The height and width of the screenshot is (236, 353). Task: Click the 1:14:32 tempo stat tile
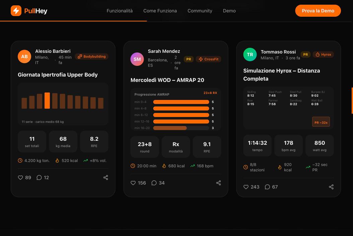[x=257, y=146]
